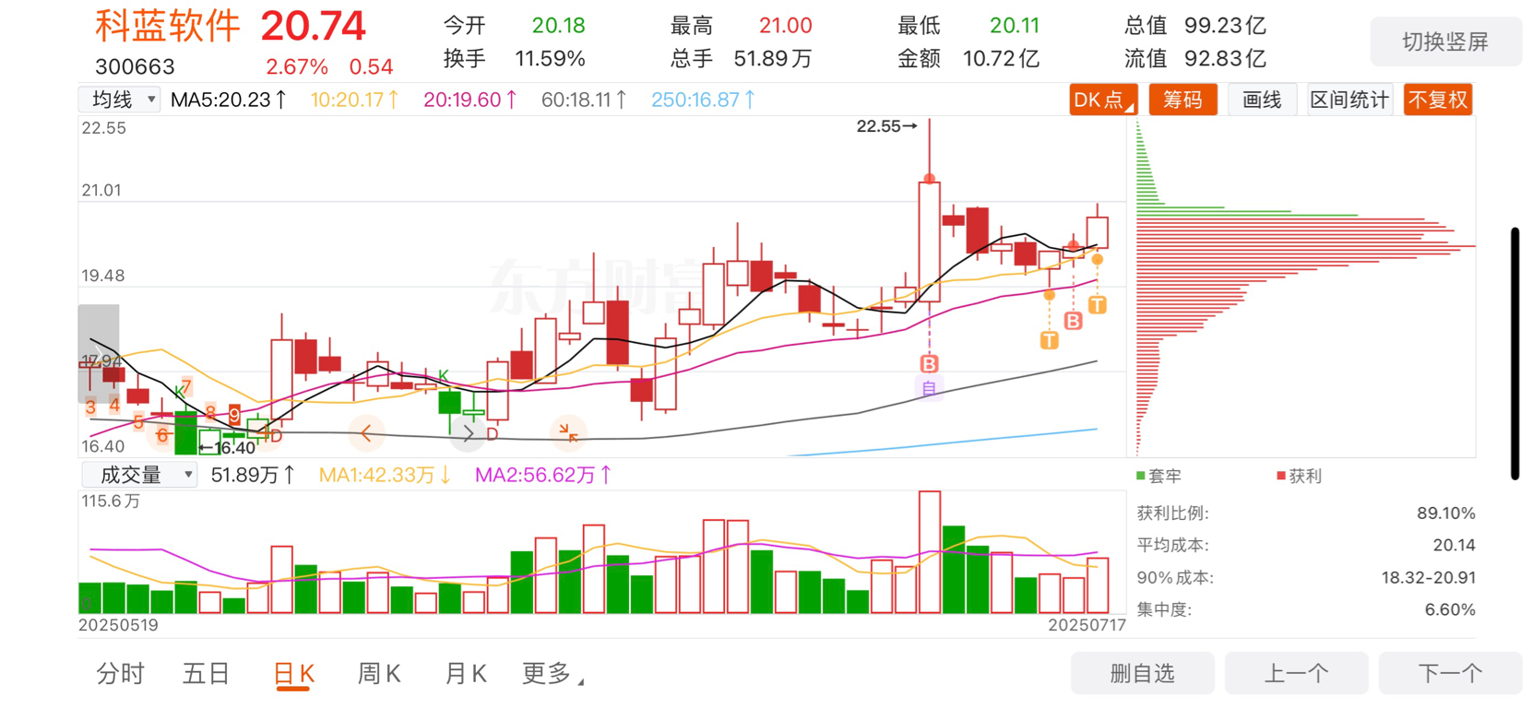Toggle the 筹码 chip distribution panel
The image size is (1533, 708).
pyautogui.click(x=1182, y=100)
